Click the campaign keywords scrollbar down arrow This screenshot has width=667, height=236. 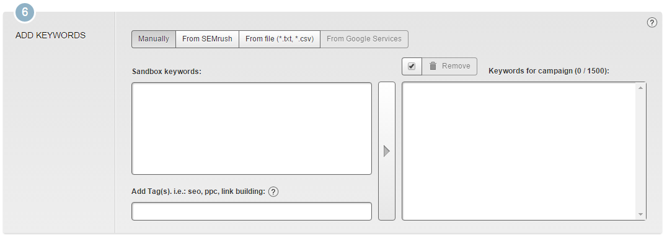point(640,215)
